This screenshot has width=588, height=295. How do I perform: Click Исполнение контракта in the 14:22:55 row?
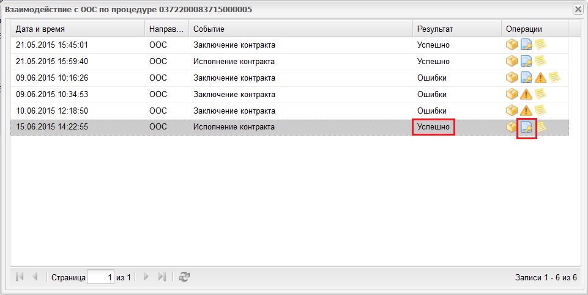tap(234, 127)
